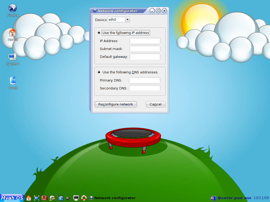Click the power monitor tray icon

213,198
